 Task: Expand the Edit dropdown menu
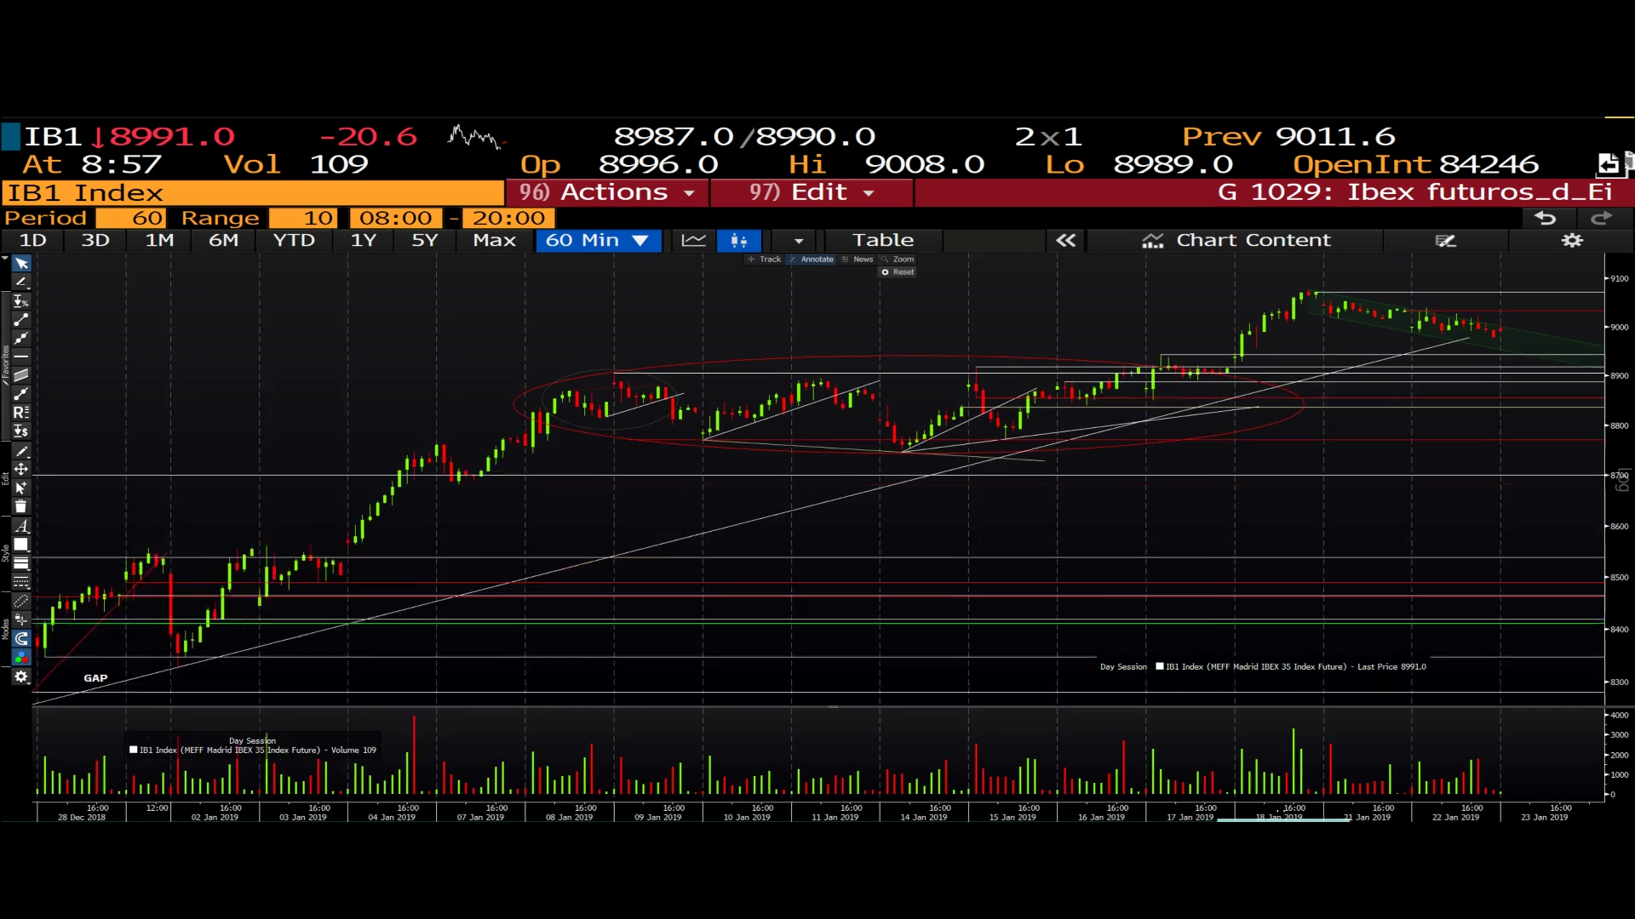[812, 193]
